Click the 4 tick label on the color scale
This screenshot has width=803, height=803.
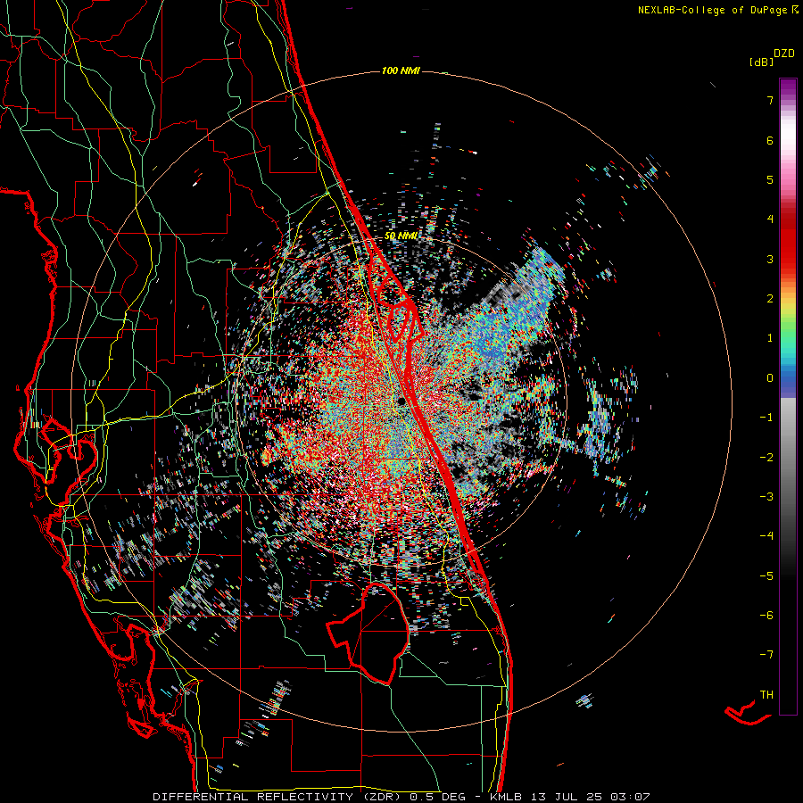point(770,219)
